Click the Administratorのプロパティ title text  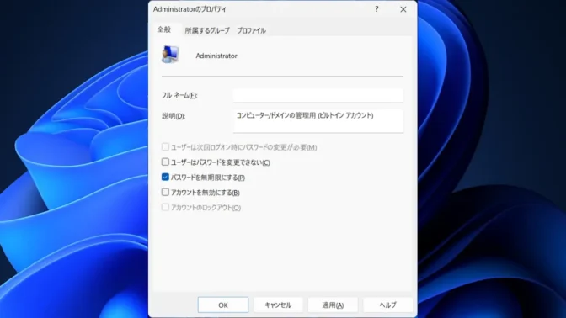click(x=190, y=9)
